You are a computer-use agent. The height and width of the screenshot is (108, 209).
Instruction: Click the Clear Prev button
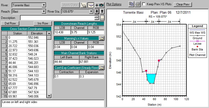coord(184,4)
